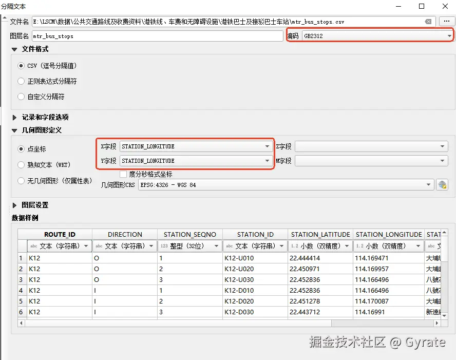Click the STATION_LATITUDE column header

[x=320, y=234]
